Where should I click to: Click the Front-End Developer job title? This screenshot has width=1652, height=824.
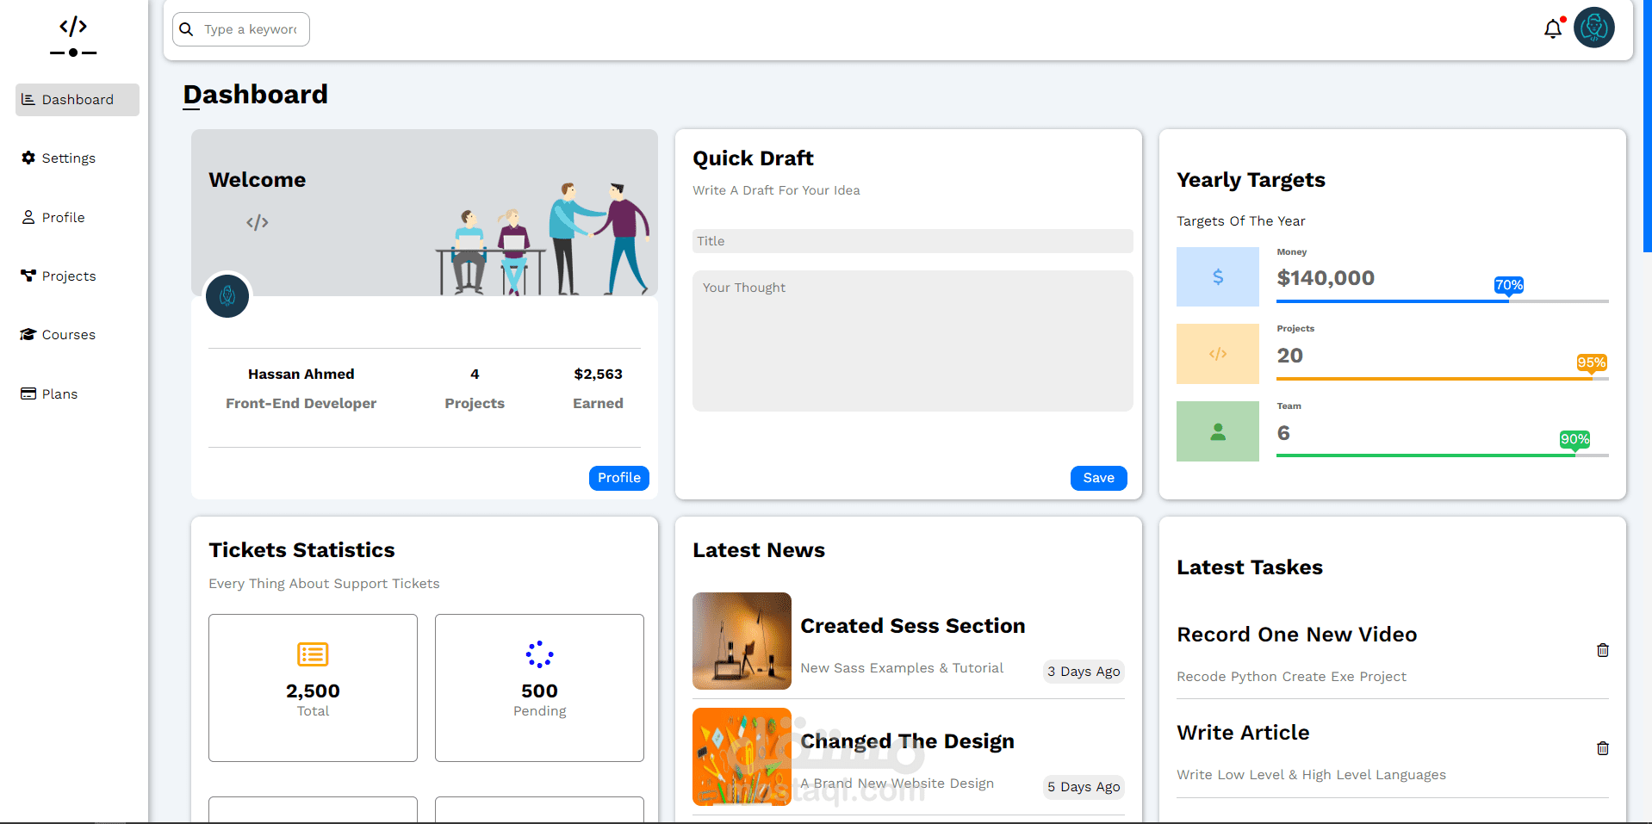(301, 403)
